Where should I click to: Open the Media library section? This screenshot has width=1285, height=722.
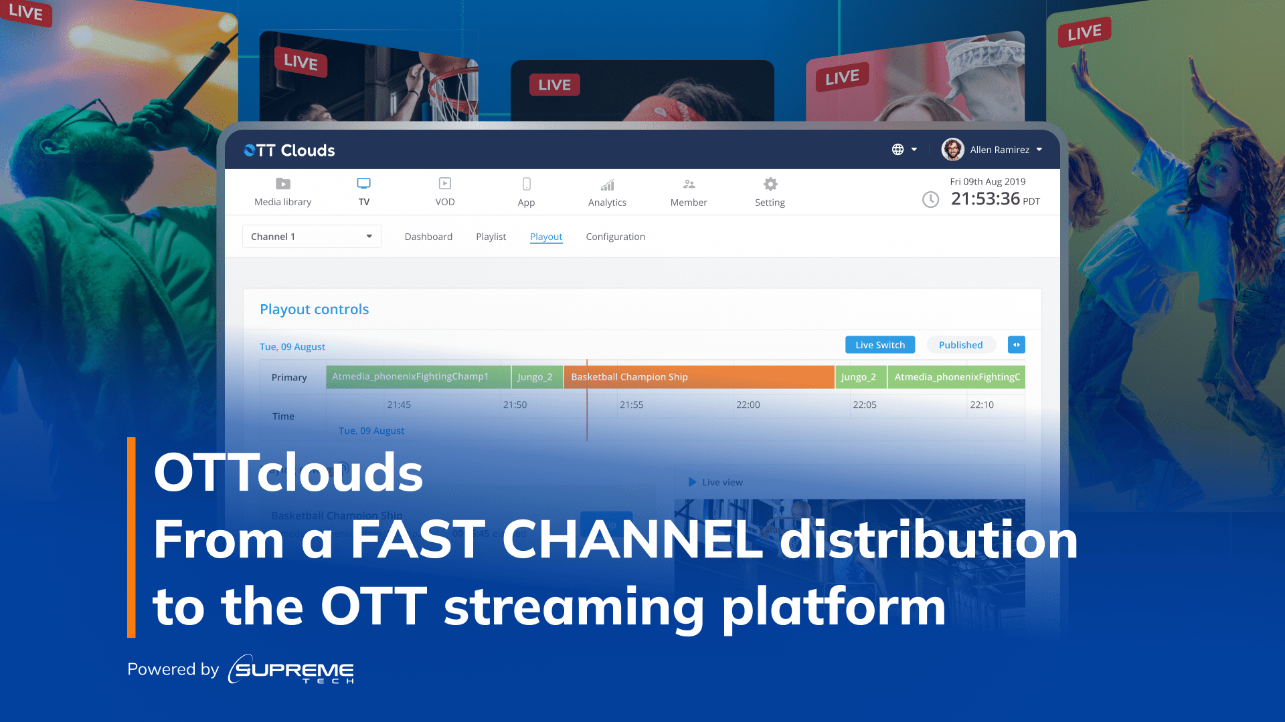[282, 191]
